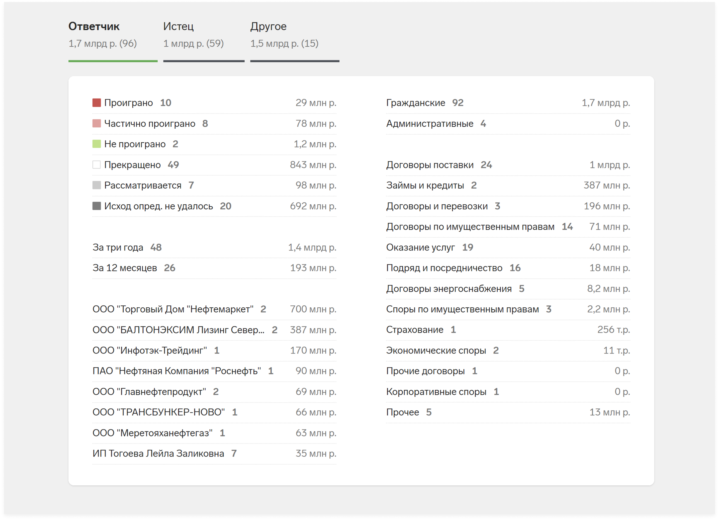Image resolution: width=719 pixels, height=520 pixels.
Task: Open Договоры по имущественным правам category
Action: pos(470,227)
